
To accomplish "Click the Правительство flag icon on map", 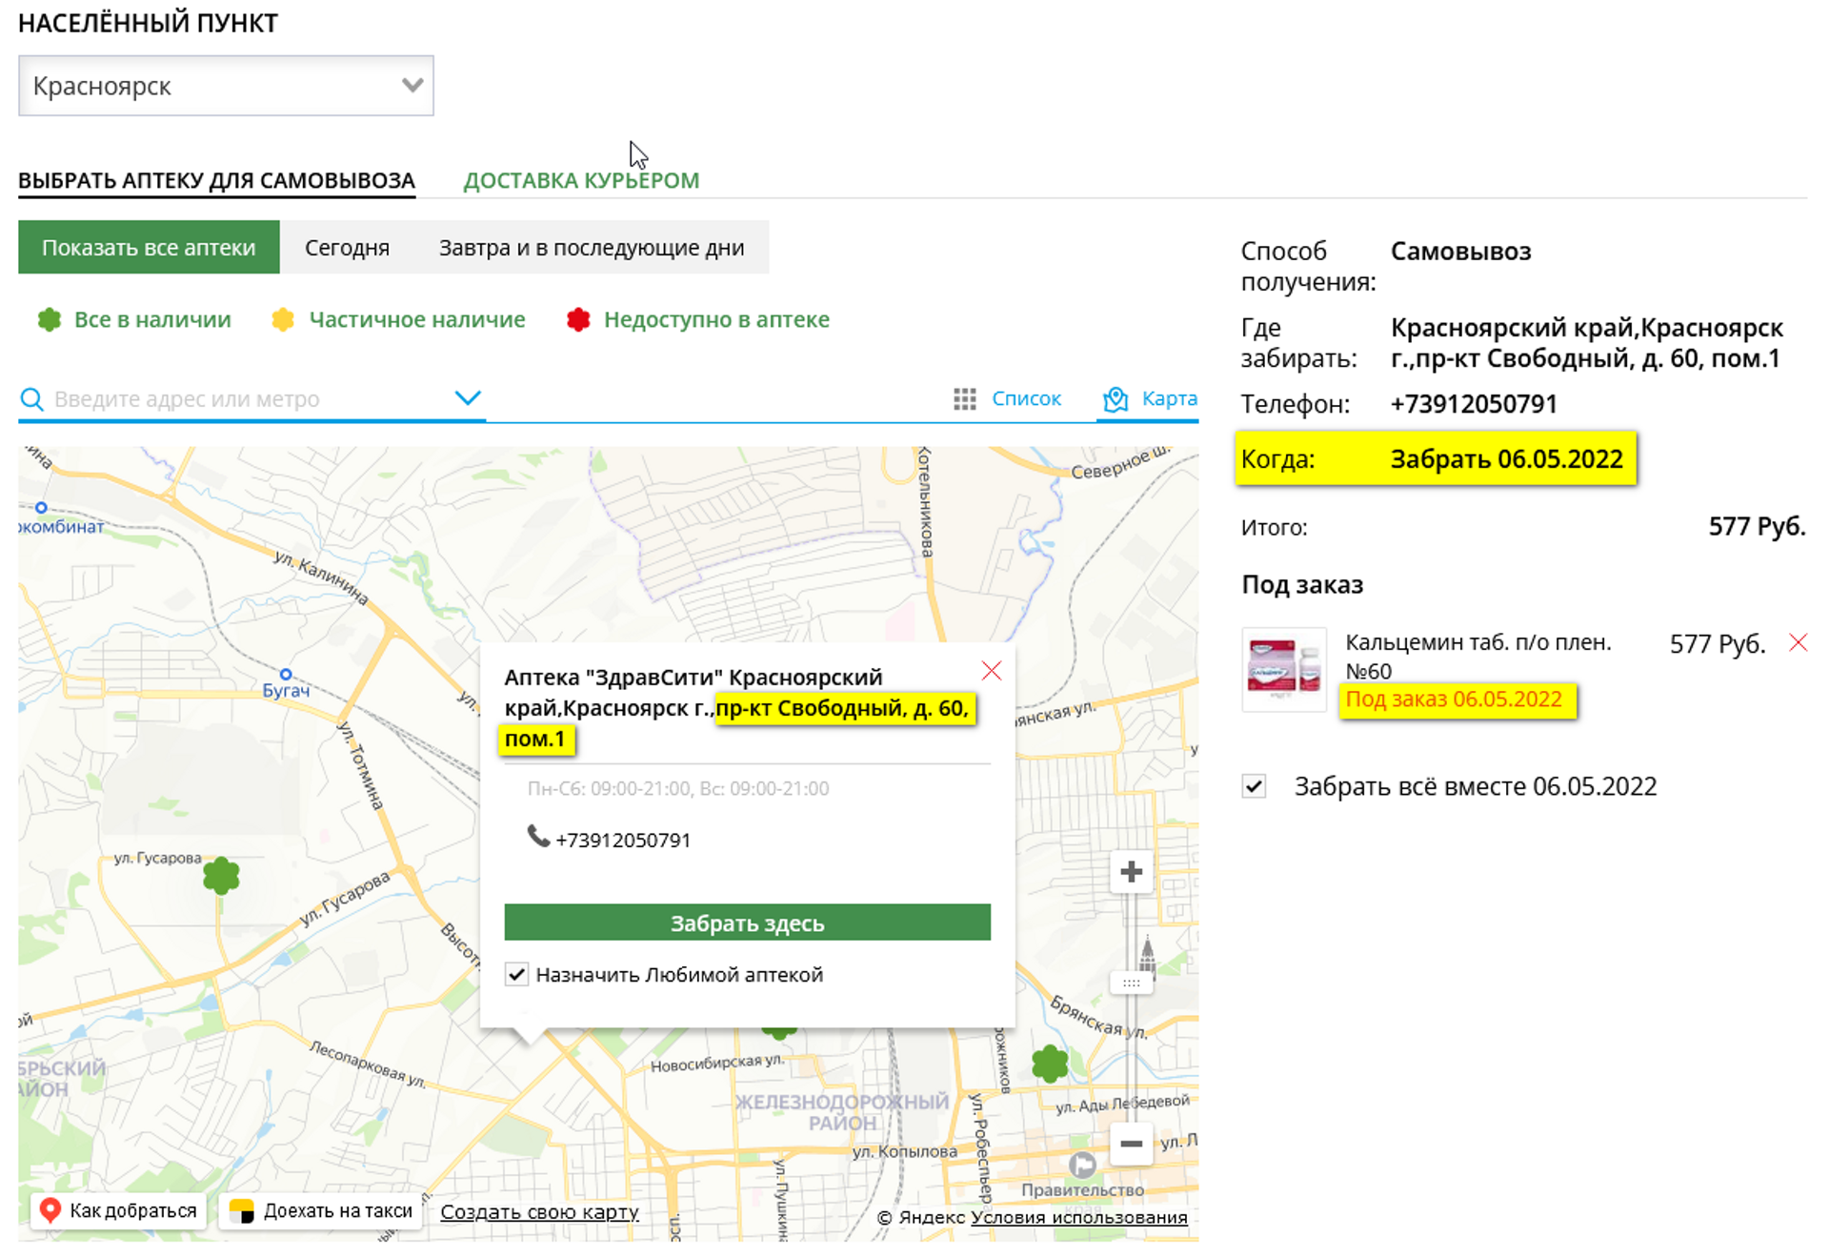I will (x=1082, y=1165).
